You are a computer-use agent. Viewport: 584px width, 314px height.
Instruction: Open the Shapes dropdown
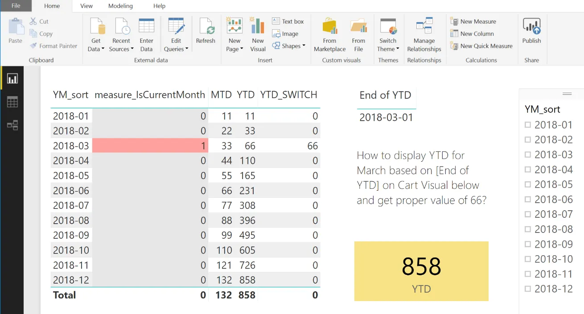click(x=288, y=46)
